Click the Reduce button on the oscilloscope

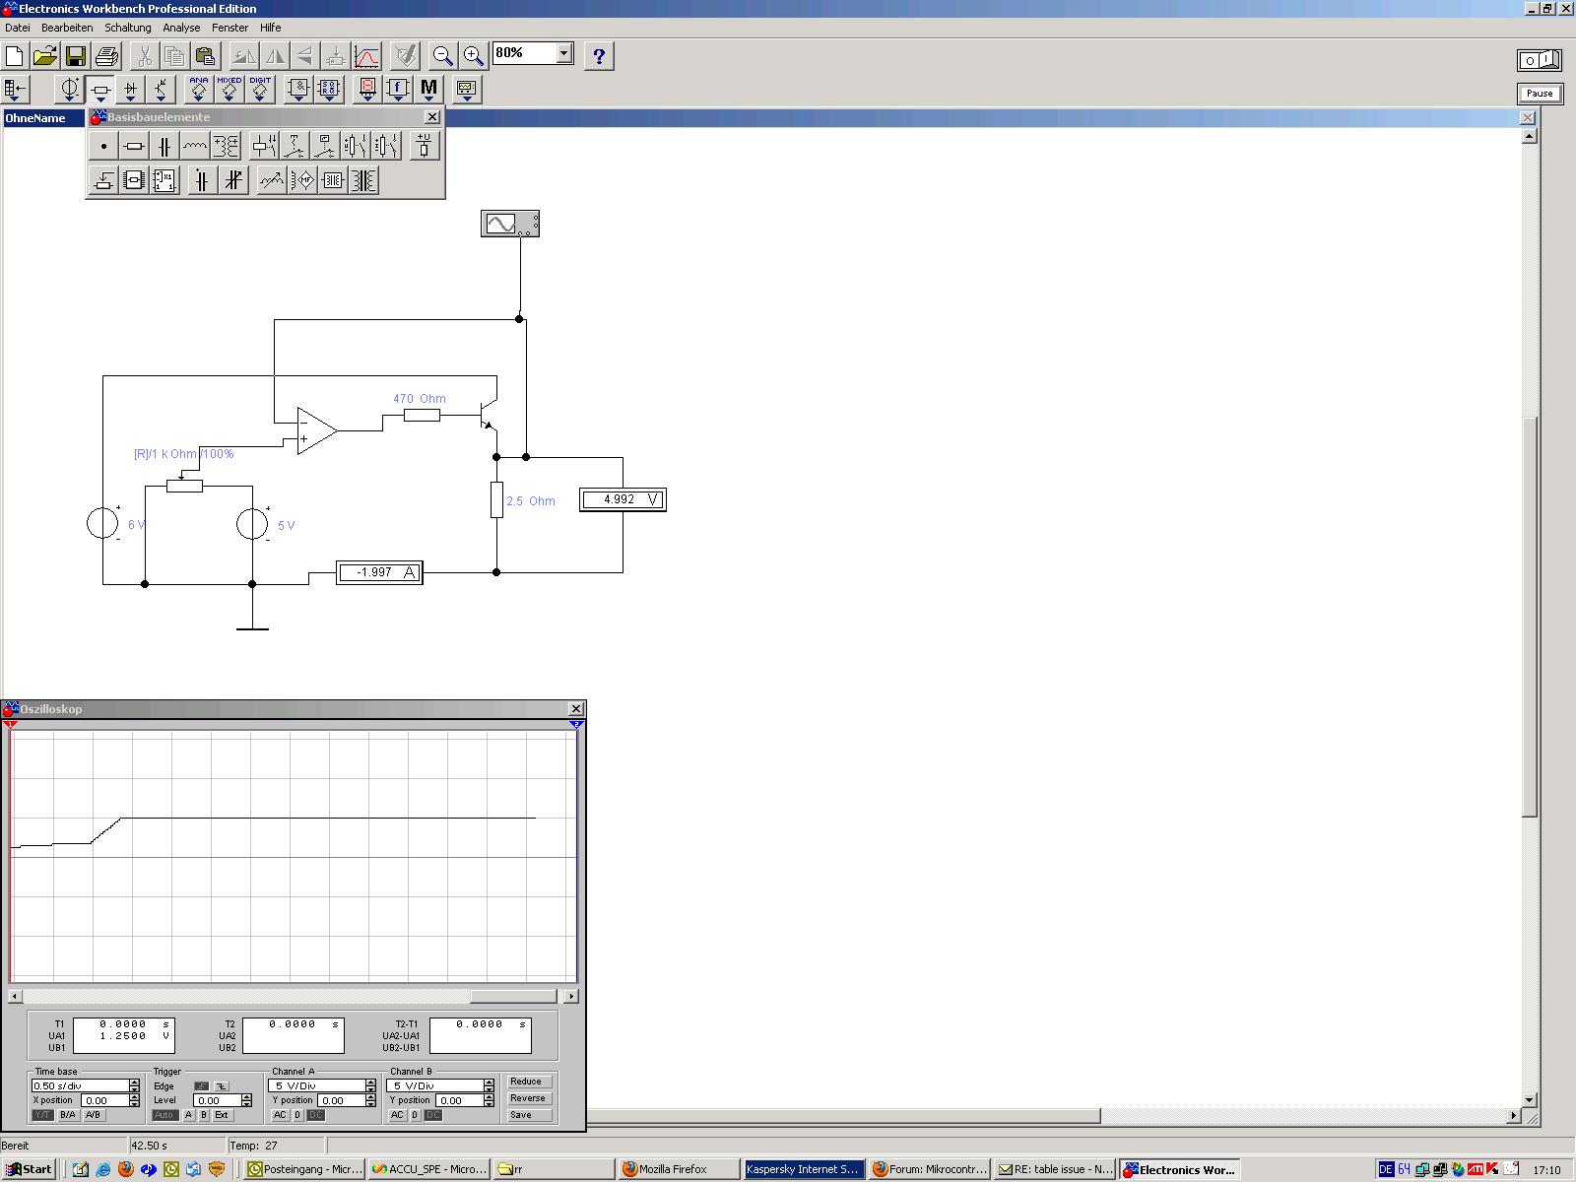point(527,1082)
